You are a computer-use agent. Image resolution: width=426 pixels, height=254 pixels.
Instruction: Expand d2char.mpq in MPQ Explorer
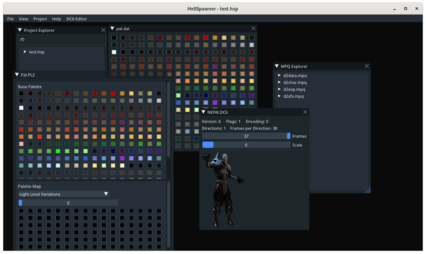pos(280,82)
